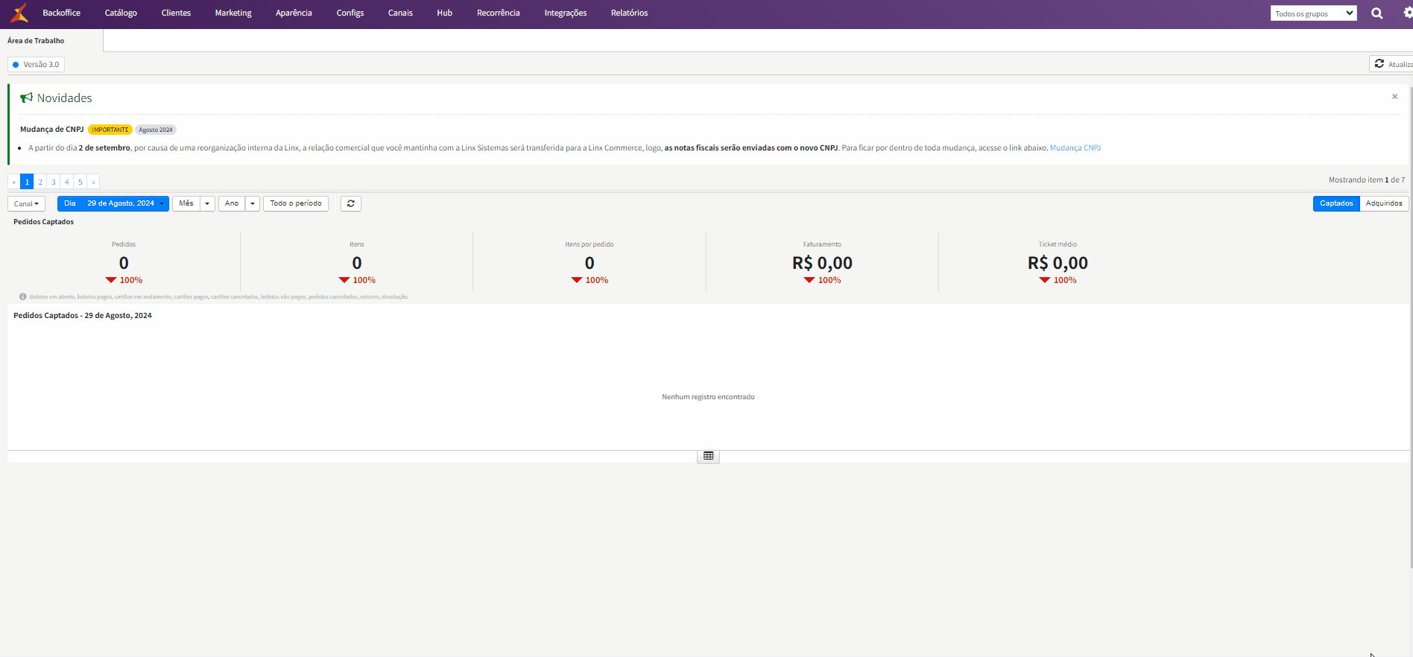Click Todo o período button
The width and height of the screenshot is (1413, 657).
(296, 203)
